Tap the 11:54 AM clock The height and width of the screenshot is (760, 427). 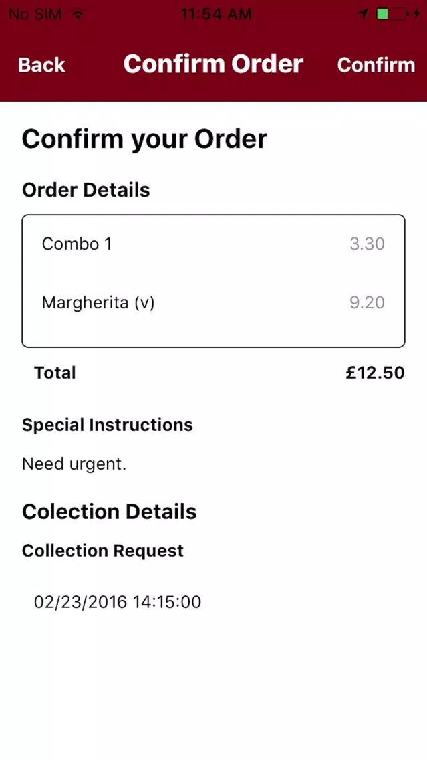pyautogui.click(x=216, y=14)
